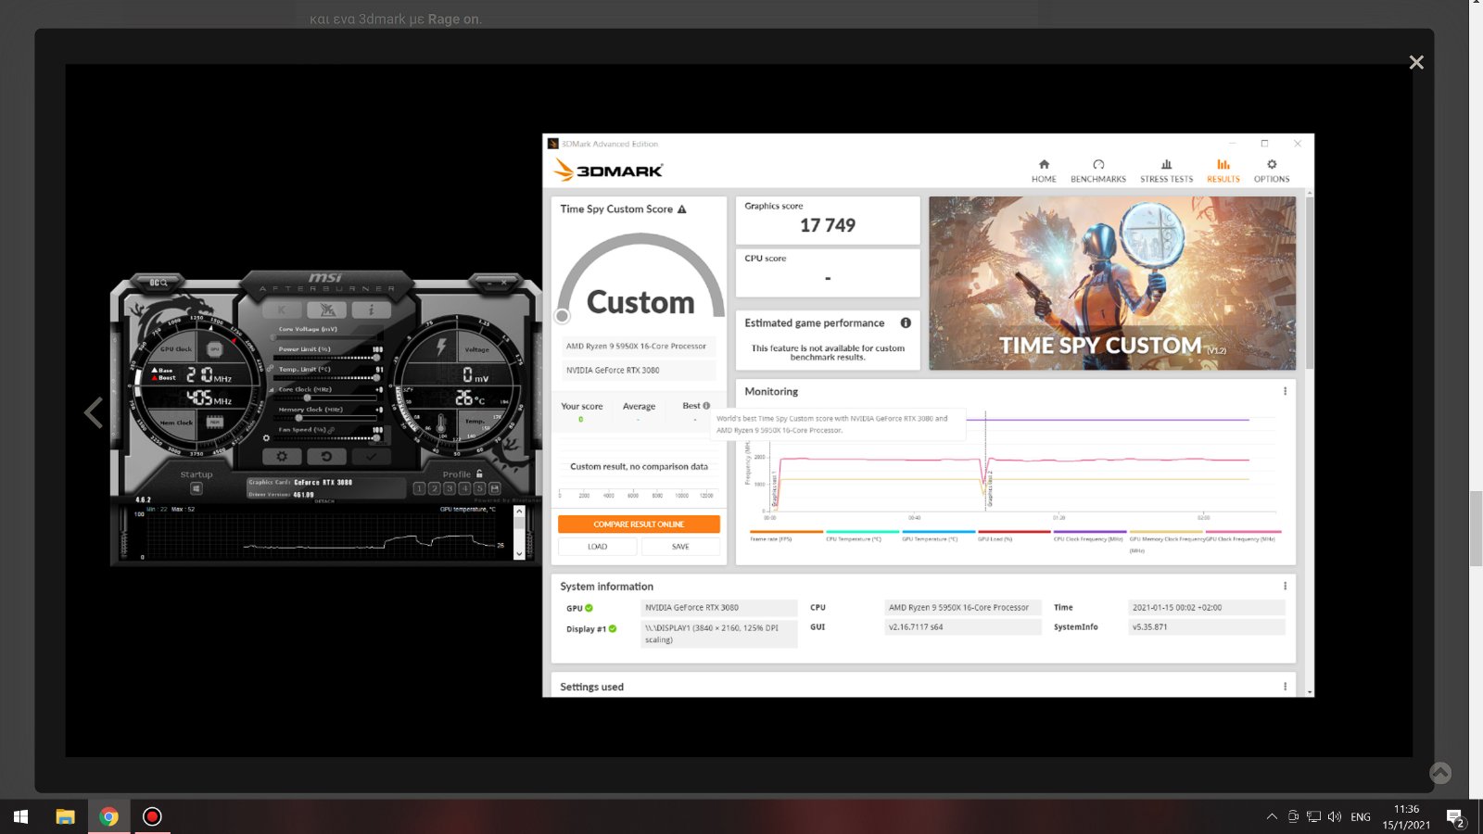Click fan speed auto gear icon

(266, 438)
